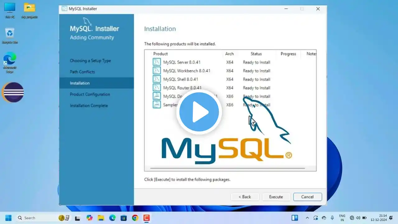The width and height of the screenshot is (398, 224).
Task: Click Ready to Install for MySQL Router
Action: pyautogui.click(x=257, y=88)
